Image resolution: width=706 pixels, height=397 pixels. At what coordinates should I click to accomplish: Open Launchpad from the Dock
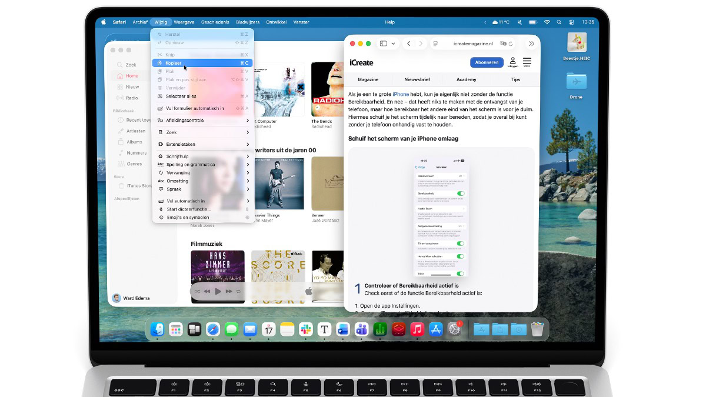coord(176,329)
